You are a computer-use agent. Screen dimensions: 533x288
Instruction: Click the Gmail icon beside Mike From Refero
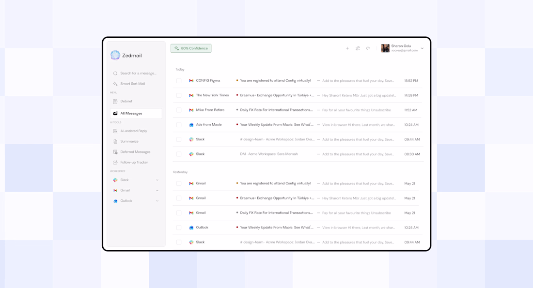pyautogui.click(x=191, y=110)
